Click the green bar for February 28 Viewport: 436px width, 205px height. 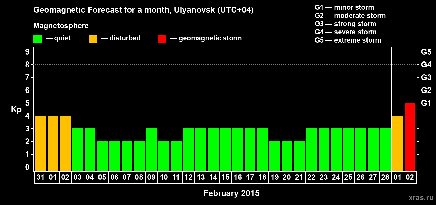385,150
